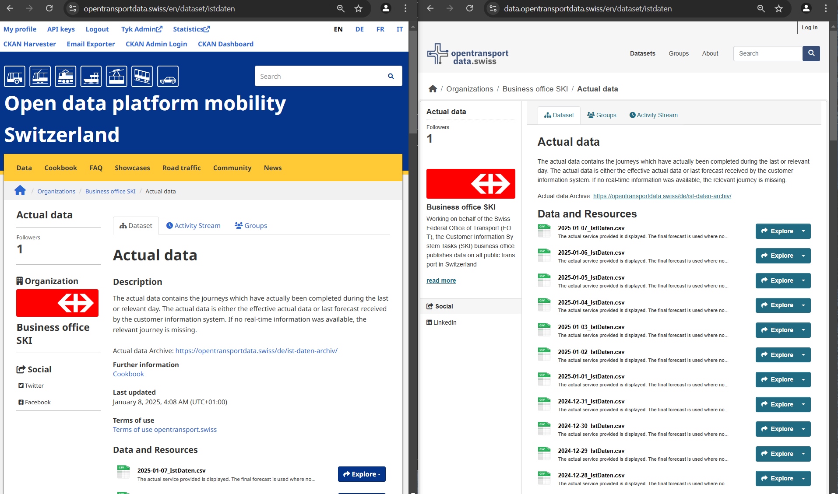Viewport: 838px width, 494px height.
Task: Open About in right window's top navigation
Action: point(710,53)
